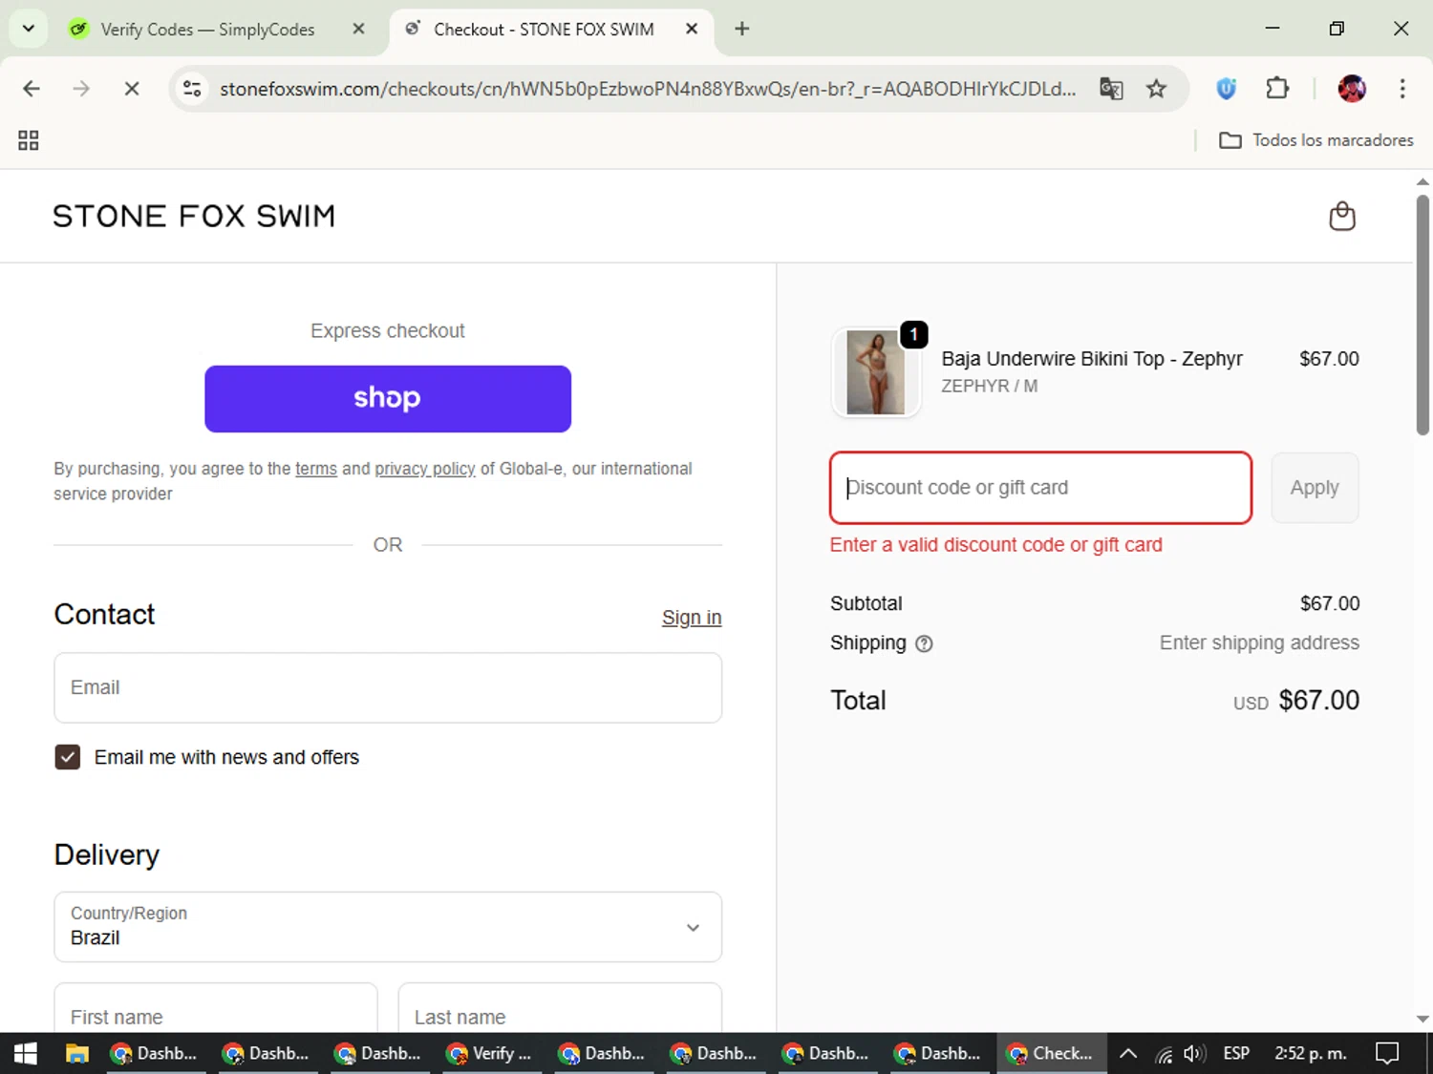This screenshot has width=1433, height=1074.
Task: Stop page loading with the X button
Action: click(x=132, y=89)
